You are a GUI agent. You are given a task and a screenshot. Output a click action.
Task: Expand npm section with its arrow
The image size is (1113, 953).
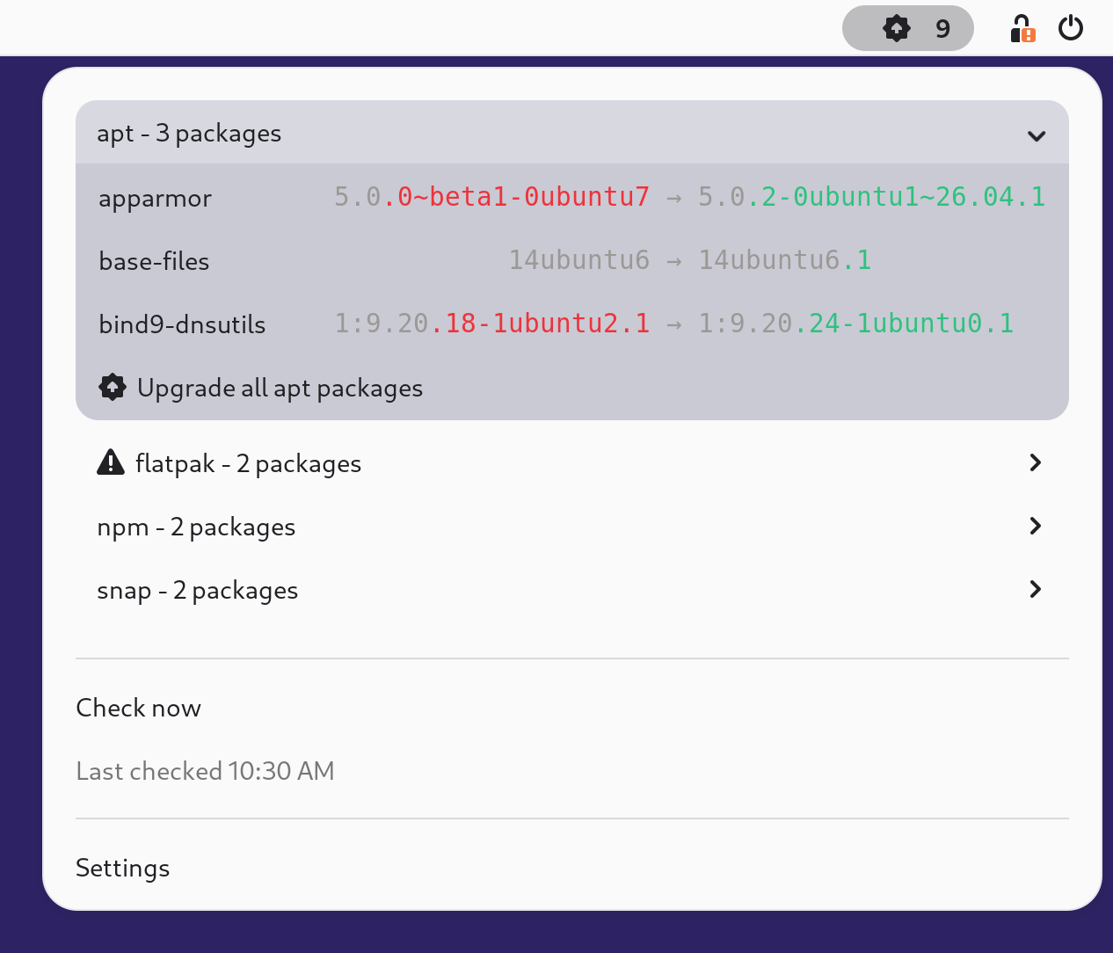pyautogui.click(x=1036, y=526)
